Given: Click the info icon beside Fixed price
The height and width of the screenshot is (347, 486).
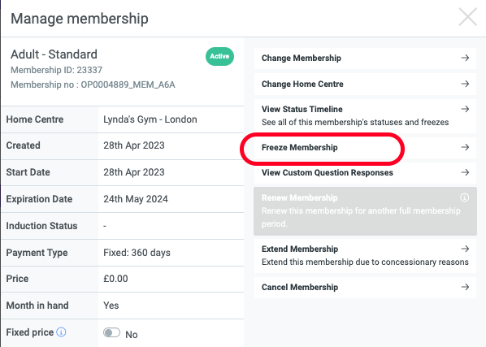Looking at the screenshot, I should (x=61, y=332).
